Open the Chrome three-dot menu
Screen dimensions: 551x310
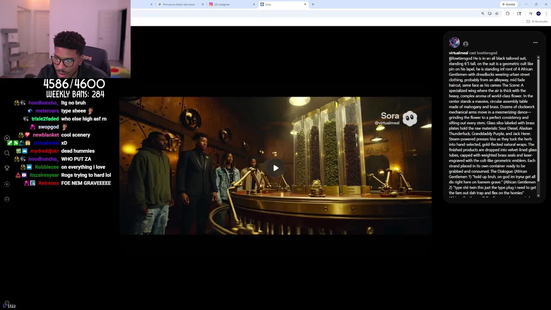tap(546, 14)
